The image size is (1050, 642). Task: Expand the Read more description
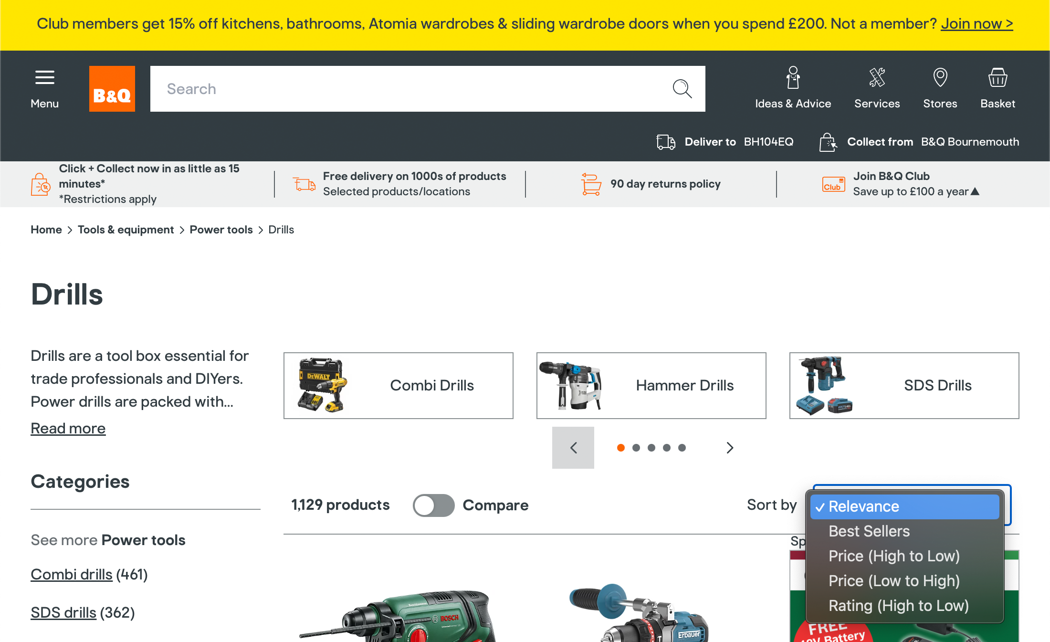click(68, 428)
